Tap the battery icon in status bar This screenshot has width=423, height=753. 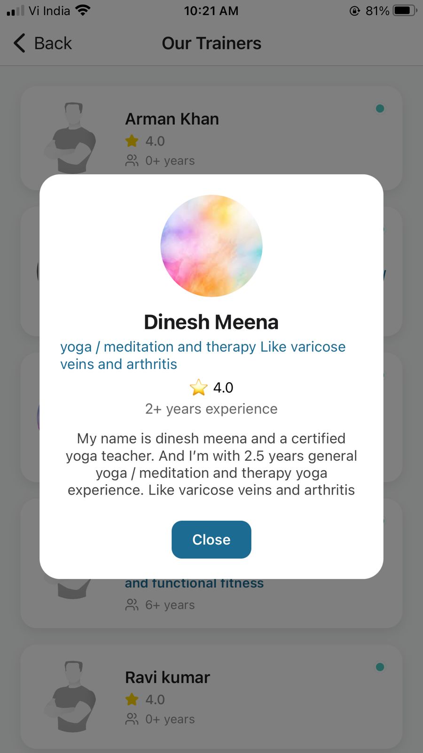405,10
